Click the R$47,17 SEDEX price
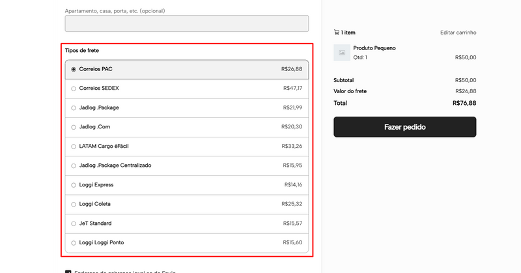Screen dimensions: 521x273 [292, 88]
